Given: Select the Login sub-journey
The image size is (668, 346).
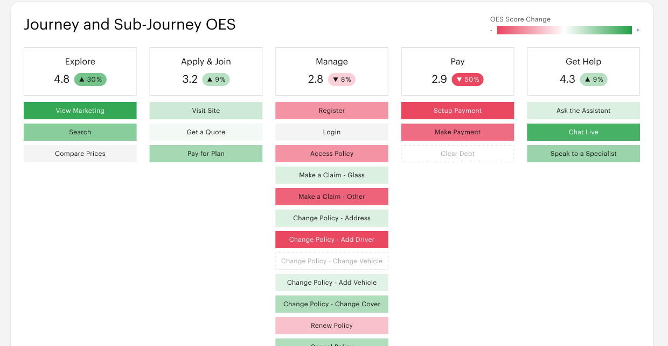Looking at the screenshot, I should [332, 132].
